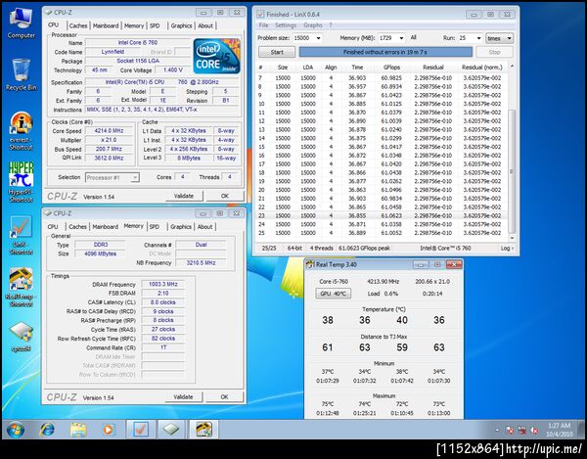Switch to Caches tab in top CPU-Z window

point(78,25)
